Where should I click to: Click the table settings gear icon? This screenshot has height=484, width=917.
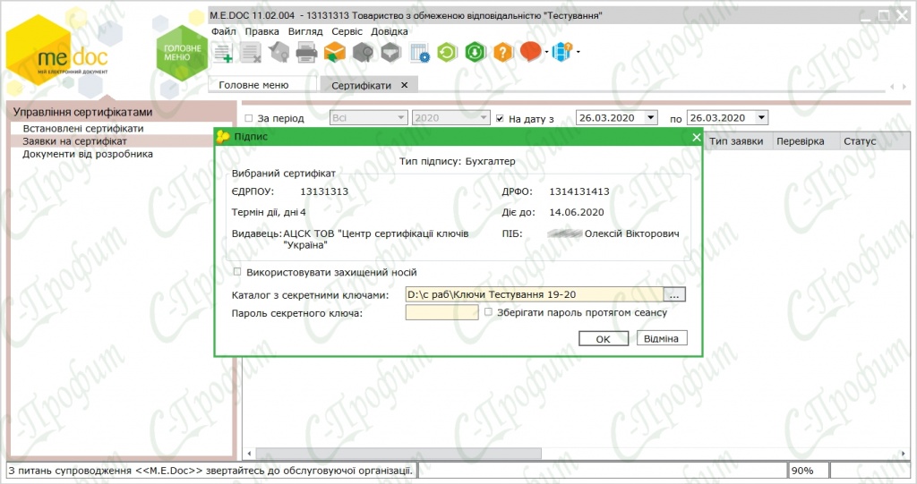pos(419,53)
